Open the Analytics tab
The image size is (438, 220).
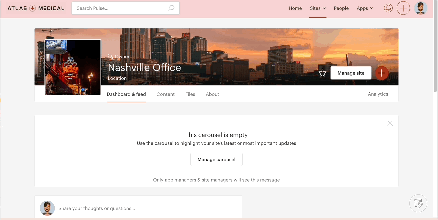[x=378, y=94]
